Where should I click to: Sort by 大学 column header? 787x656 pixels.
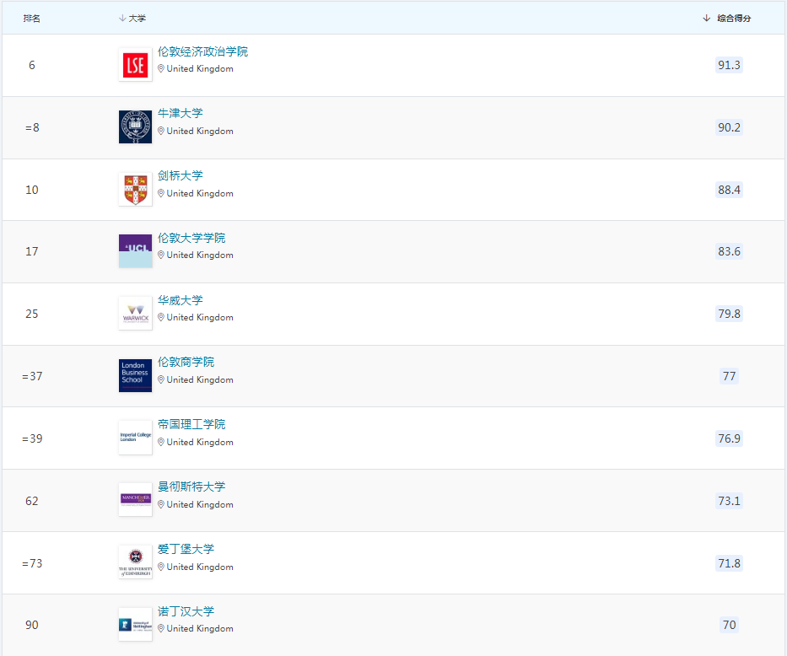[x=132, y=19]
